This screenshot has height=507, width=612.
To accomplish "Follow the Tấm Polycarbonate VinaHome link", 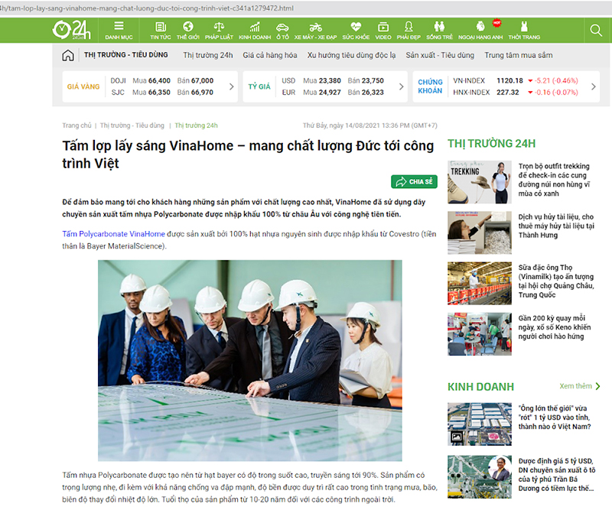I will click(x=113, y=234).
